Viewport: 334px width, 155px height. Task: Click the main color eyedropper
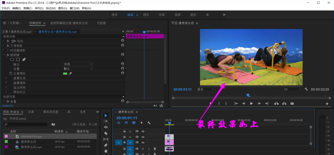pyautogui.click(x=70, y=74)
